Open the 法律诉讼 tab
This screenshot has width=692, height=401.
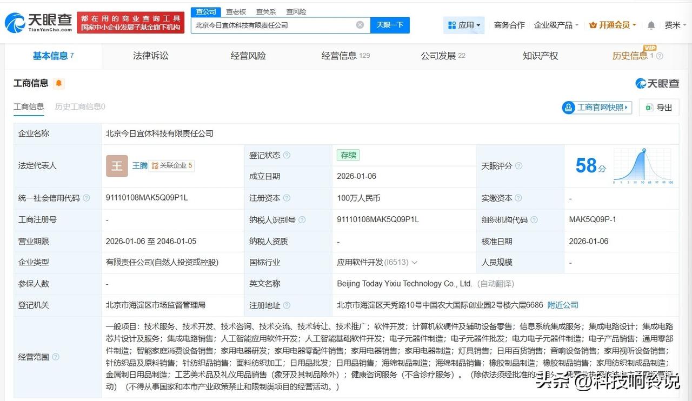click(x=151, y=56)
